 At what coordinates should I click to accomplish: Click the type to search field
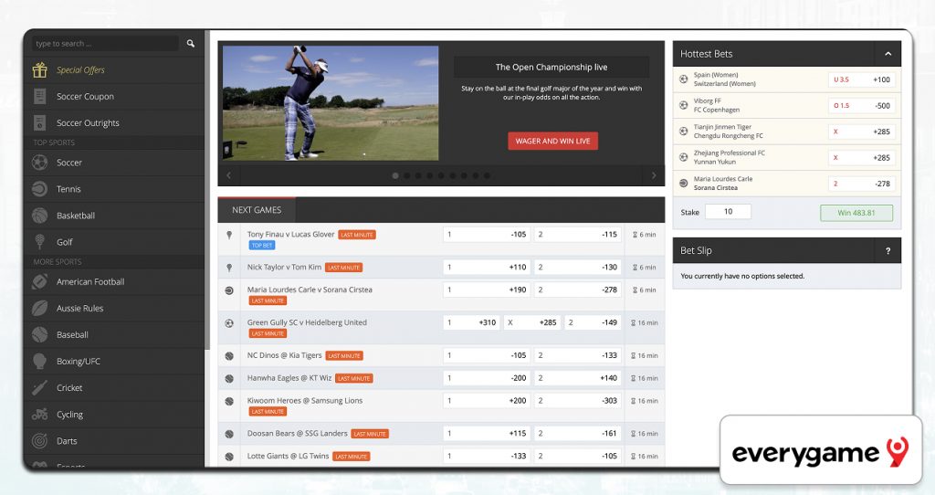[x=106, y=44]
